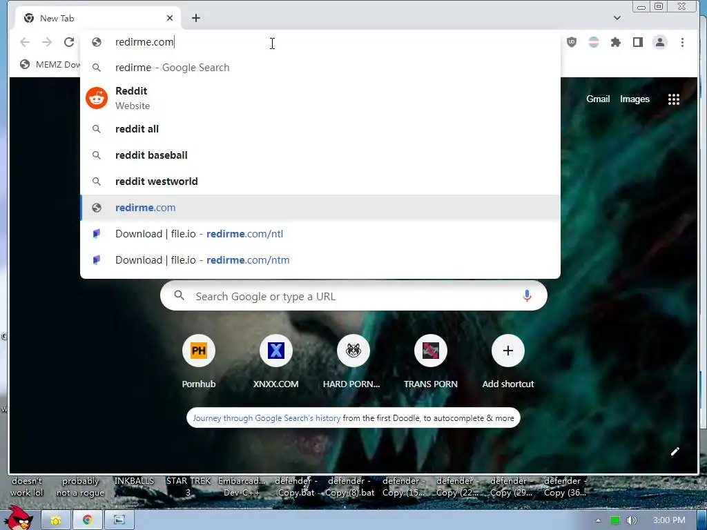
Task: Open the redirme.com/ntl file.io suggestion
Action: click(x=320, y=234)
